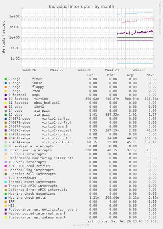Viewport: 163px width, 229px height.
Task: Click the red 12-edge i8042 legend swatch
Action: 6,107
